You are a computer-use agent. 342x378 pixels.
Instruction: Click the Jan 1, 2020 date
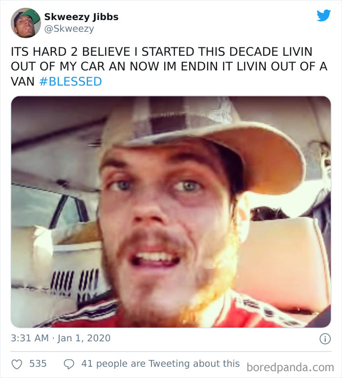[84, 338]
